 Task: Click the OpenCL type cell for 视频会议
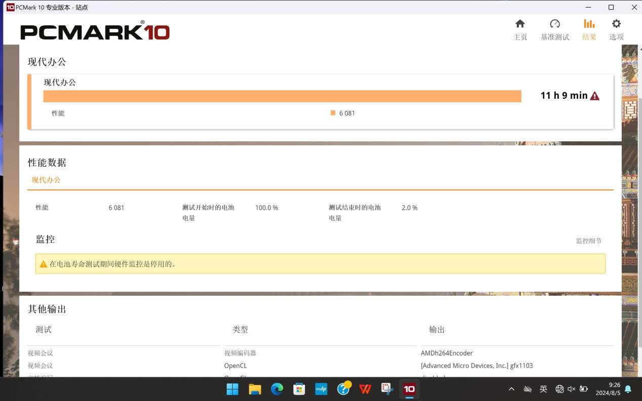click(x=236, y=366)
